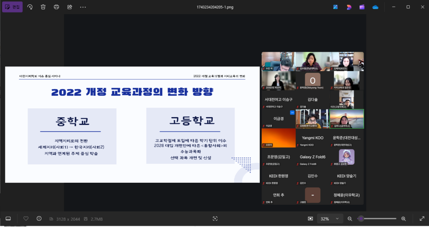429x227 pixels.
Task: Maximize the Photos window
Action: pos(408,7)
